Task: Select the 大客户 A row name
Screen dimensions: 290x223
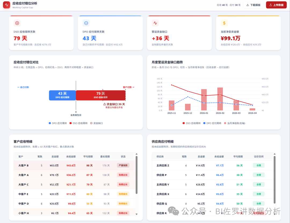Action: point(23,175)
